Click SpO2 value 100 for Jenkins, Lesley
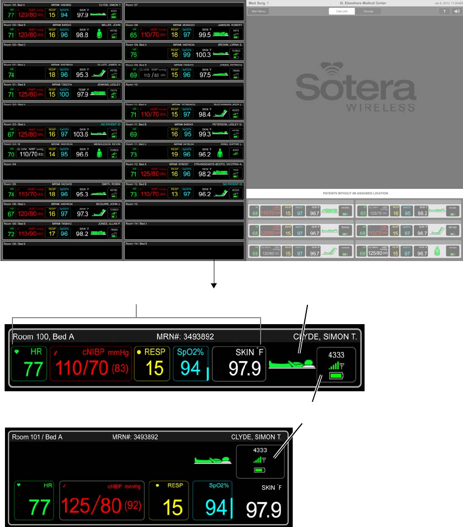The image size is (463, 527). pos(64,94)
